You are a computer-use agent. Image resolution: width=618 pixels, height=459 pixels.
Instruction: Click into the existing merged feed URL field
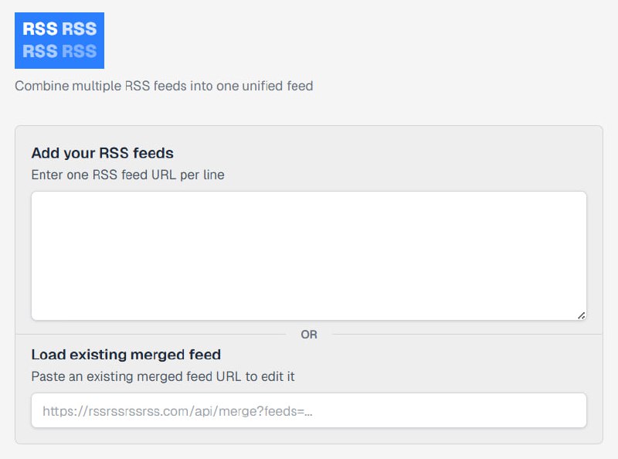pyautogui.click(x=309, y=411)
